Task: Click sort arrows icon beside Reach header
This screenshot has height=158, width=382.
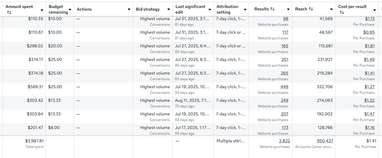Action: click(311, 9)
